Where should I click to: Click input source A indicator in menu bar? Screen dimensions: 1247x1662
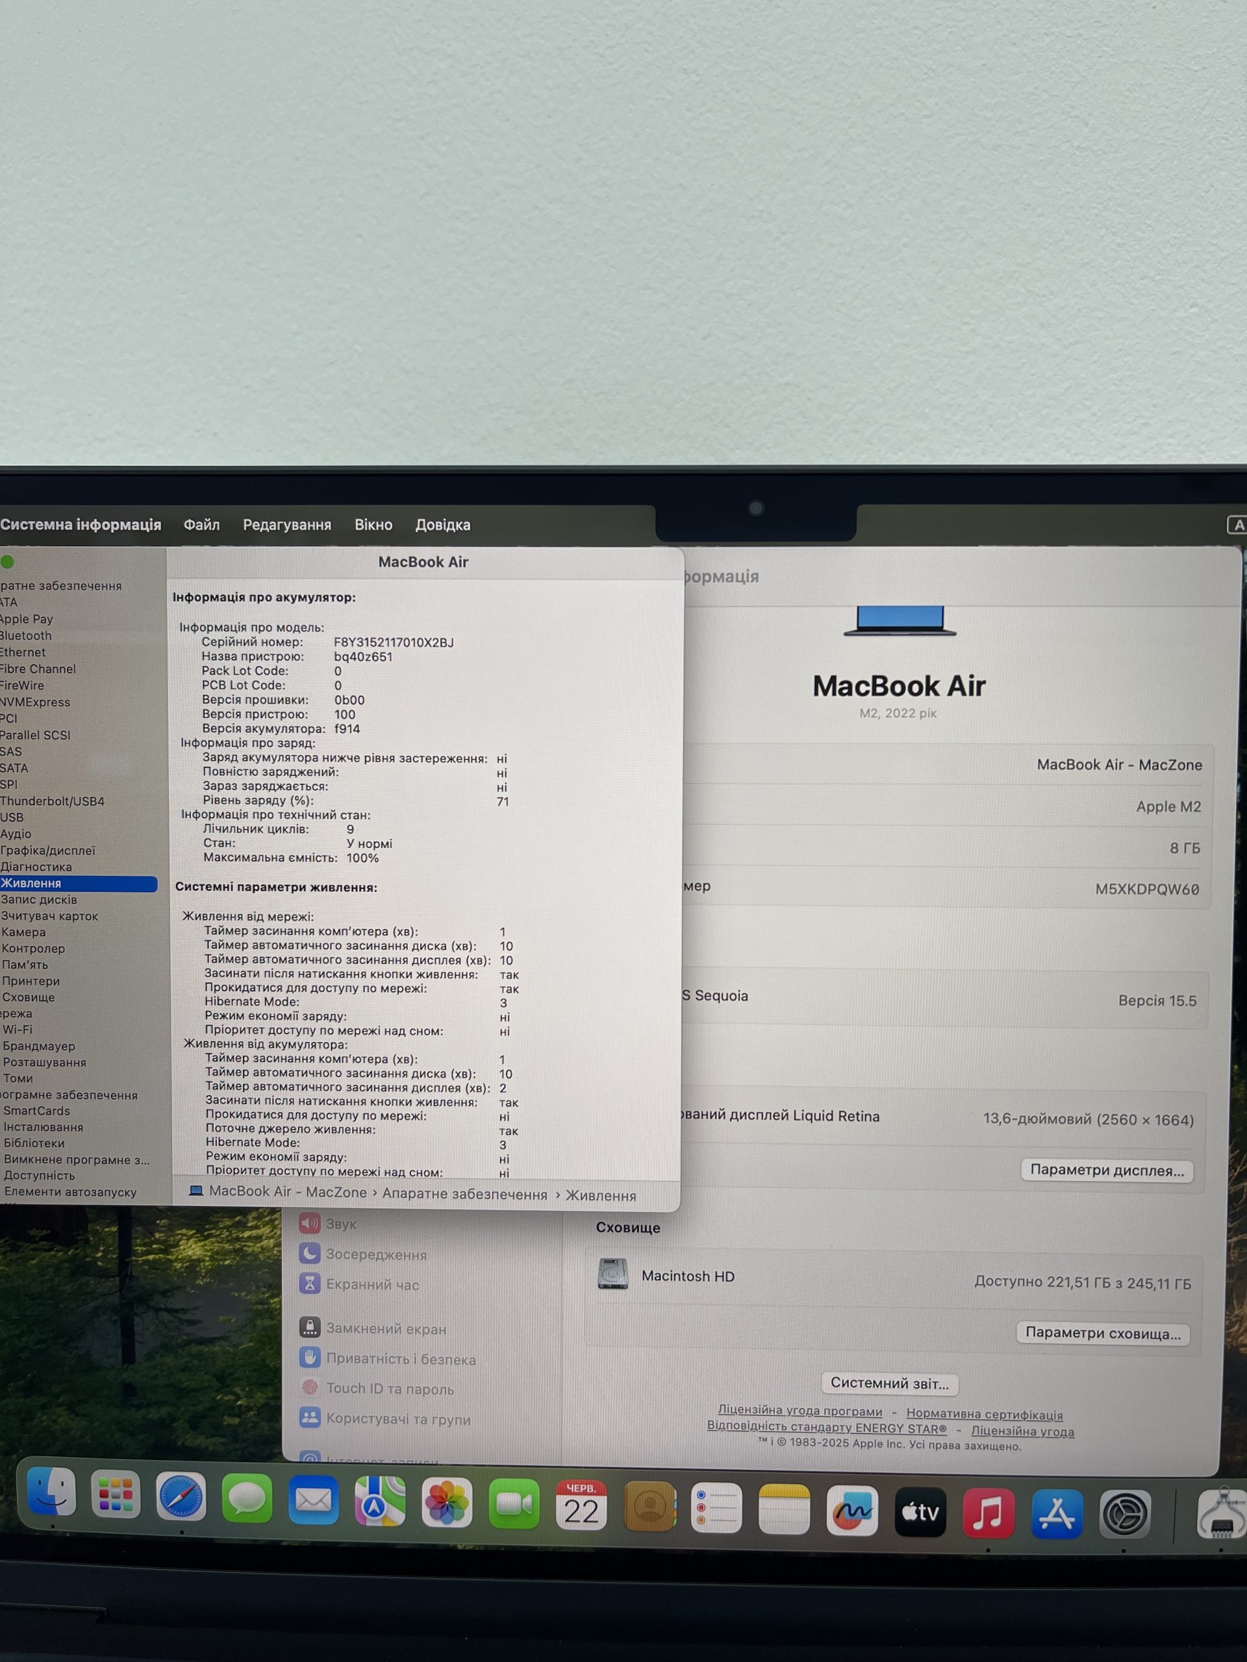(x=1238, y=525)
